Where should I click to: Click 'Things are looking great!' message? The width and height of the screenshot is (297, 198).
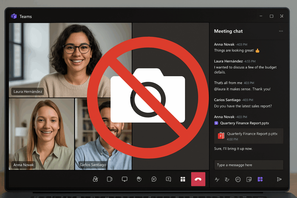(x=234, y=50)
